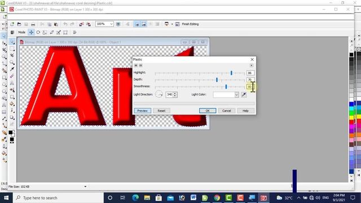Select the Crop tool in Photo-Paint toolbox
This screenshot has width=361, height=203.
(x=12, y=55)
